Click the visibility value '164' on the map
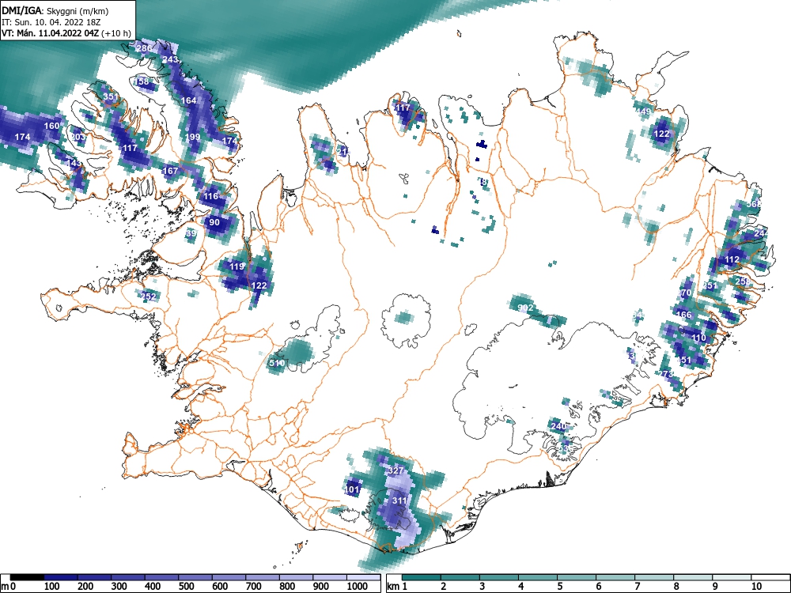Screen dimensions: 791x593 coord(188,100)
